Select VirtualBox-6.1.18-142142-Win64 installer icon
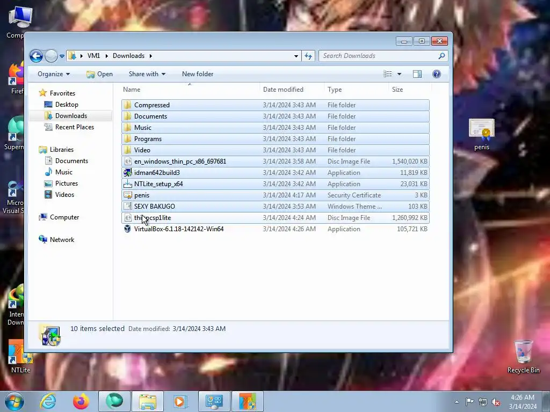Image resolution: width=550 pixels, height=412 pixels. (128, 229)
